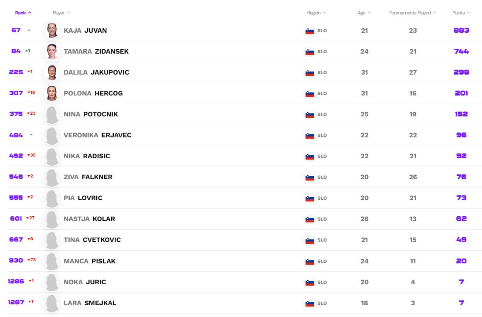Click Nina Potocnik's placeholder avatar
The image size is (482, 317).
pyautogui.click(x=52, y=114)
